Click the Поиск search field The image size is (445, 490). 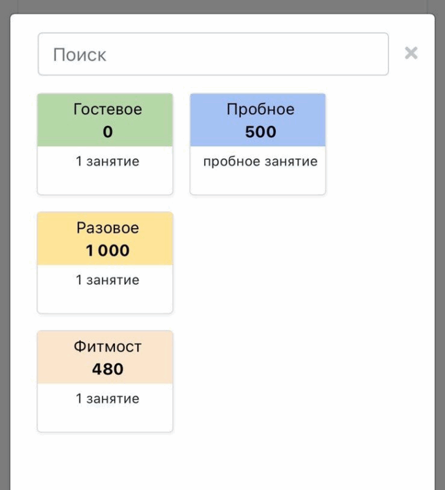pos(213,54)
